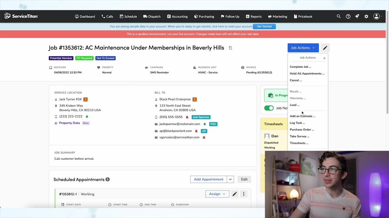Image resolution: width=389 pixels, height=218 pixels.
Task: Click the pencil edit button beside Job Actions
Action: pyautogui.click(x=325, y=48)
